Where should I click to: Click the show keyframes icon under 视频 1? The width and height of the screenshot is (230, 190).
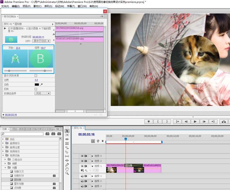click(86, 170)
